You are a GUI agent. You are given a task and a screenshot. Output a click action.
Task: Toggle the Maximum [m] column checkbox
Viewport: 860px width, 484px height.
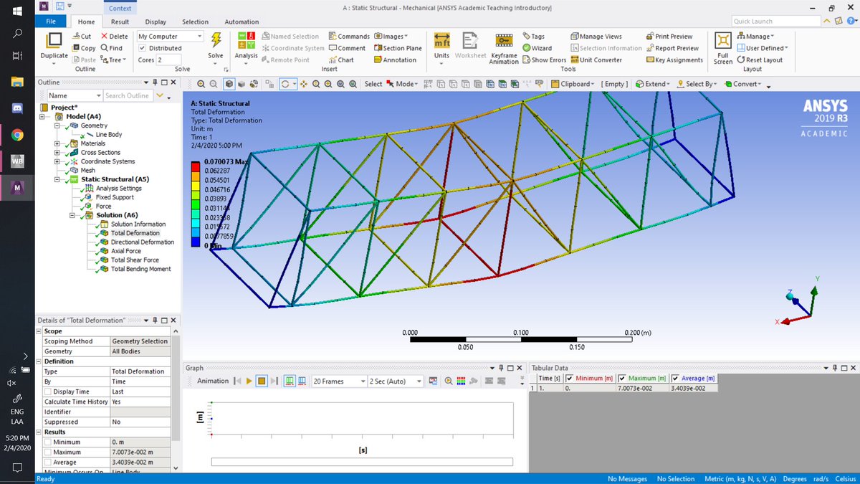(622, 379)
